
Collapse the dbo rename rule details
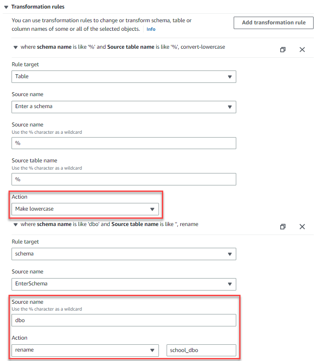pyautogui.click(x=16, y=225)
